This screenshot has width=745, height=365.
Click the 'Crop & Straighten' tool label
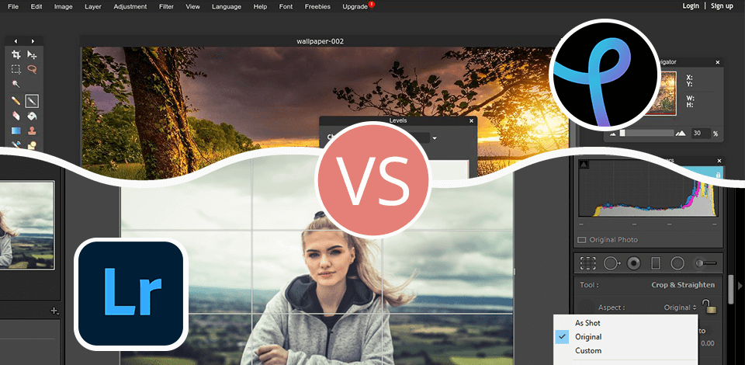coord(683,285)
